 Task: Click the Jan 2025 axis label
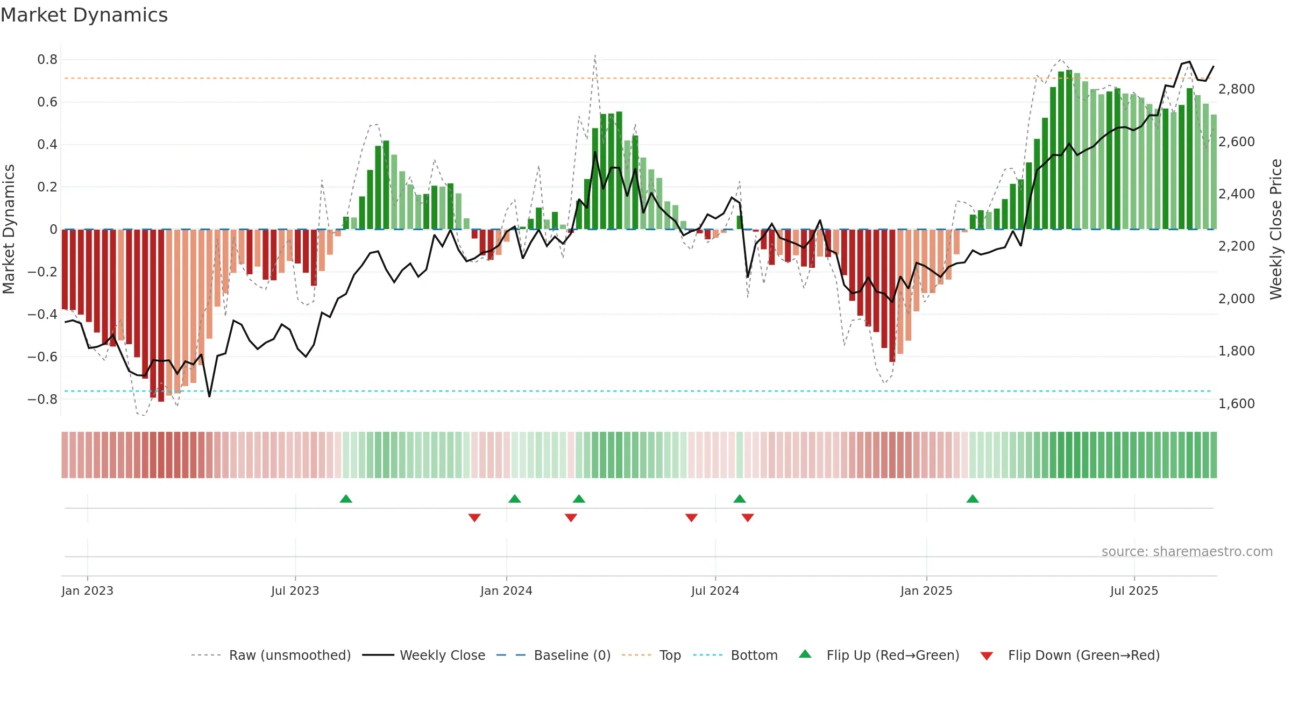[x=926, y=590]
